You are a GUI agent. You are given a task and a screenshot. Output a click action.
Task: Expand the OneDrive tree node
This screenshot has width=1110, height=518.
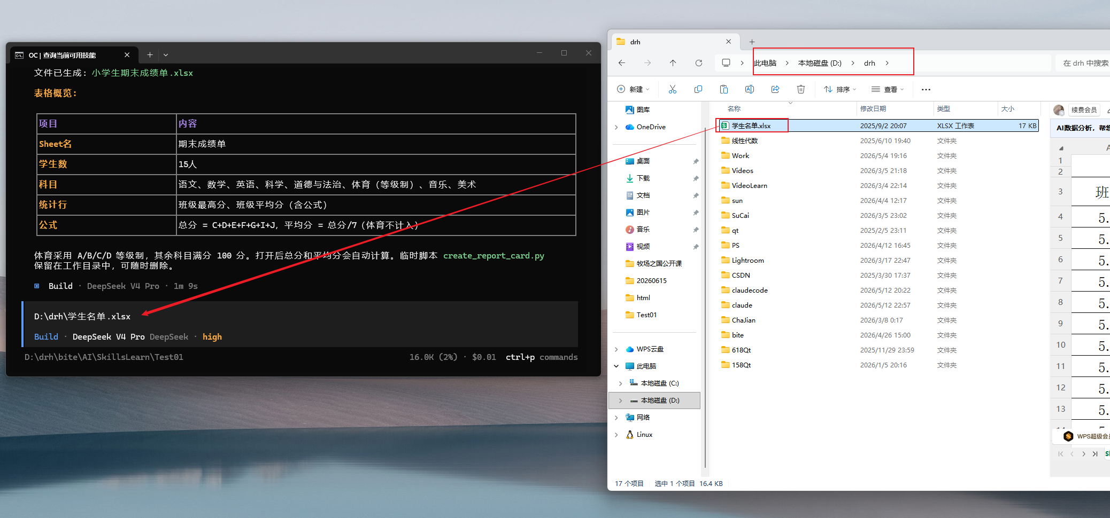click(x=616, y=127)
